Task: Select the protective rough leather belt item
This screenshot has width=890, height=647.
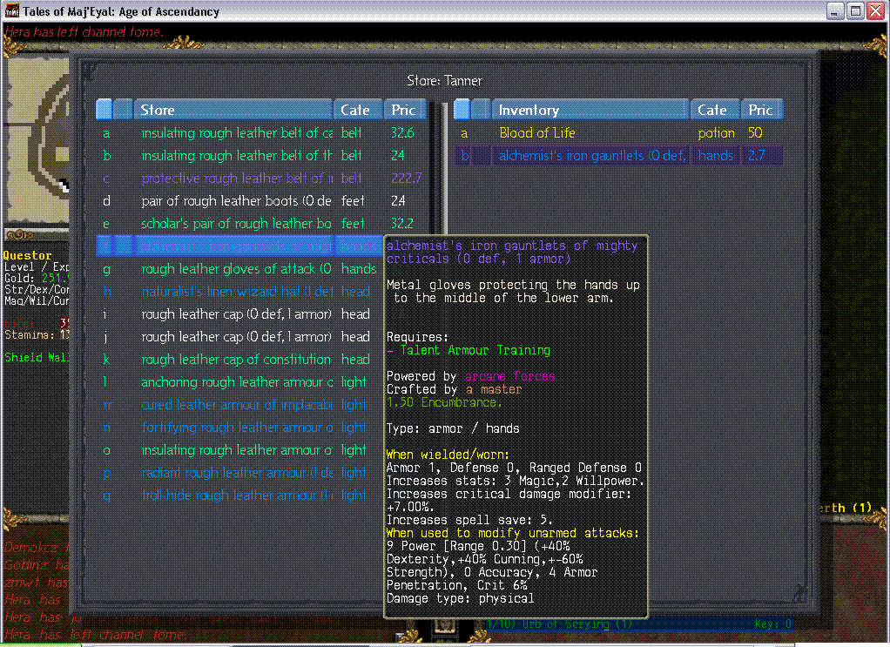Action: [261, 179]
